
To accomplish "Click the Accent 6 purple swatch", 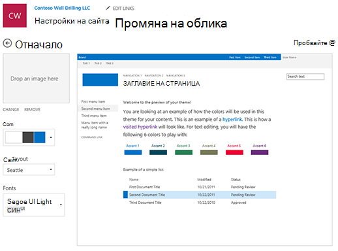I will tap(260, 152).
